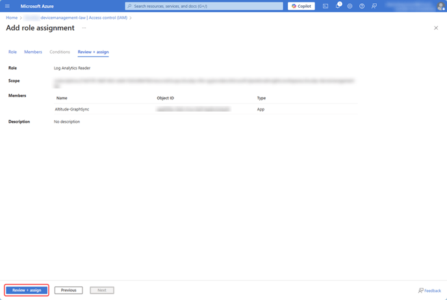447x300 pixels.
Task: Open portal settings gear
Action: 350,6
